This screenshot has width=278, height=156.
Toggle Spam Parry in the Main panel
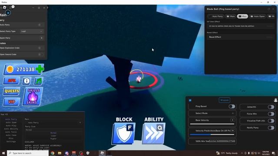(42, 38)
